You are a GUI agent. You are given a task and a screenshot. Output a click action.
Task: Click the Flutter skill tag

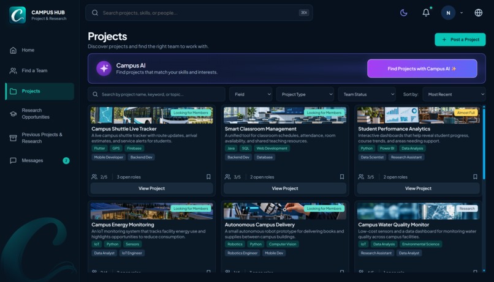point(99,149)
